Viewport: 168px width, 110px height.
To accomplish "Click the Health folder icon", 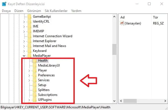I will 35,61.
